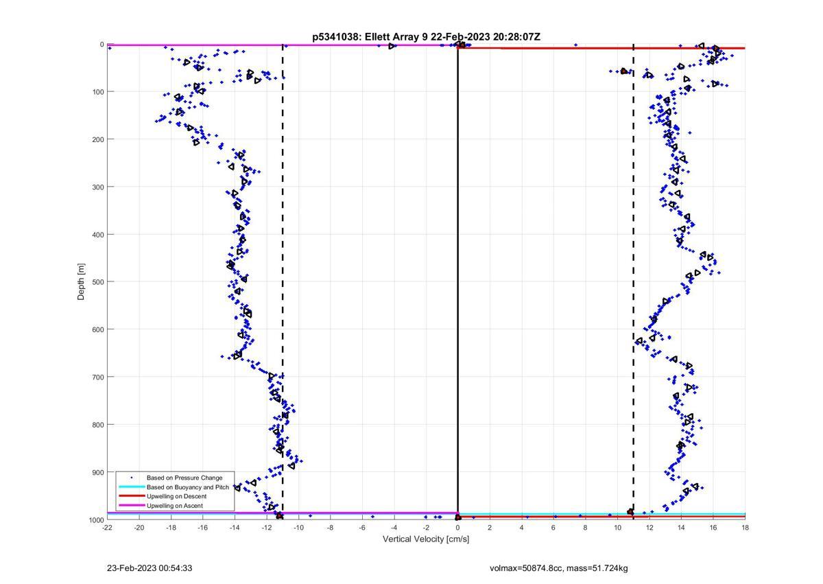Screen dimensions: 823x584
Task: Click the plot title 'p5341038: Ellett Array 9'
Action: pyautogui.click(x=371, y=37)
